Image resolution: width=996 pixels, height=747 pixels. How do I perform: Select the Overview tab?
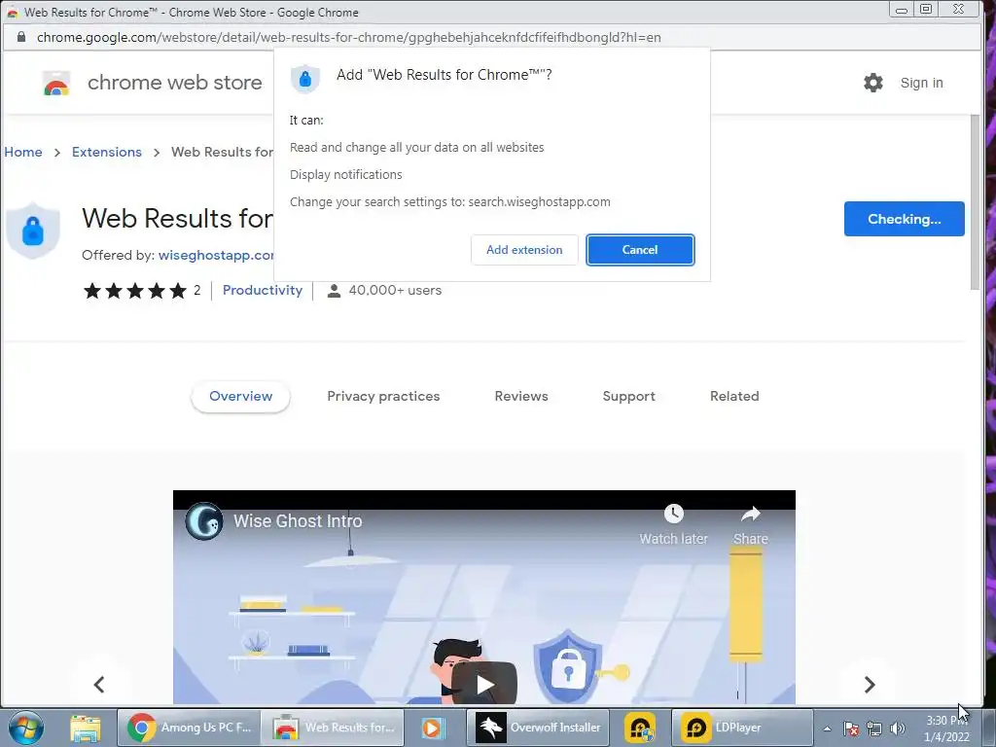pos(241,396)
